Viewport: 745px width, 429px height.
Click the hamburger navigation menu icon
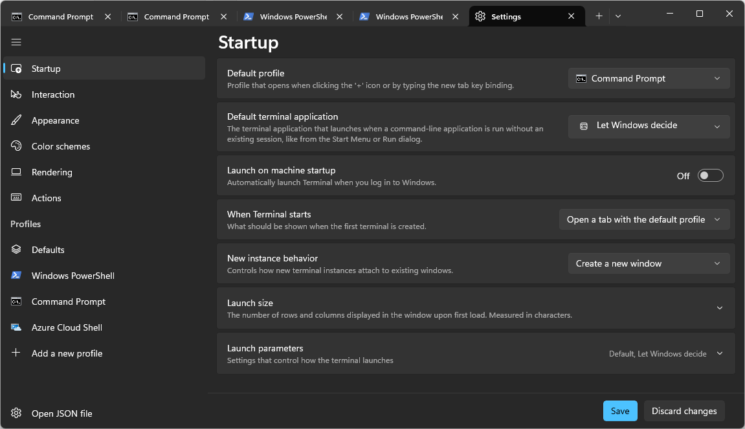coord(16,42)
